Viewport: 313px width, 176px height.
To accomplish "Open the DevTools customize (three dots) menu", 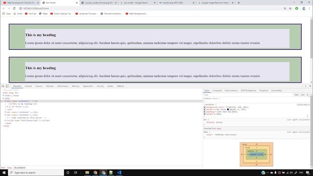I will click(306, 86).
